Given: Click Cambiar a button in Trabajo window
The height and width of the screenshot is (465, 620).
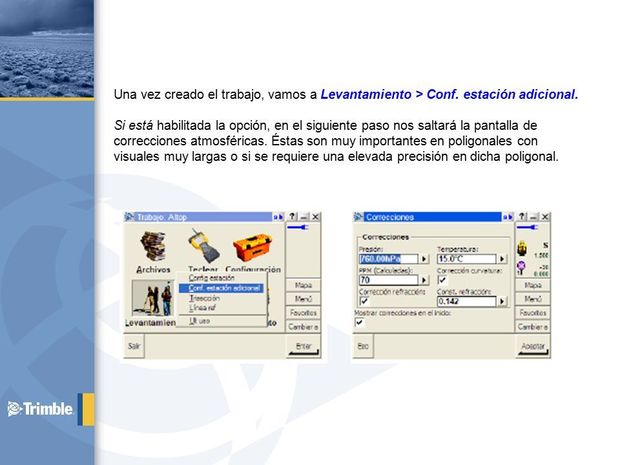Looking at the screenshot, I should [x=303, y=327].
